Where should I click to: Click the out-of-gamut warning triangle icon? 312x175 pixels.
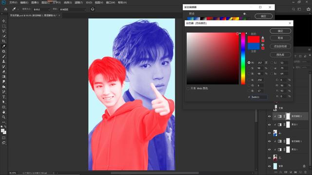click(263, 37)
